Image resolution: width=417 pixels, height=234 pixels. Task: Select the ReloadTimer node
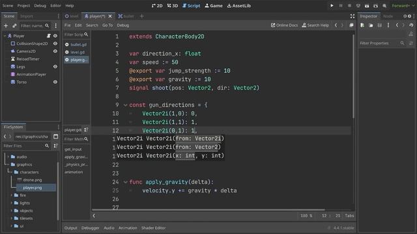pyautogui.click(x=27, y=59)
